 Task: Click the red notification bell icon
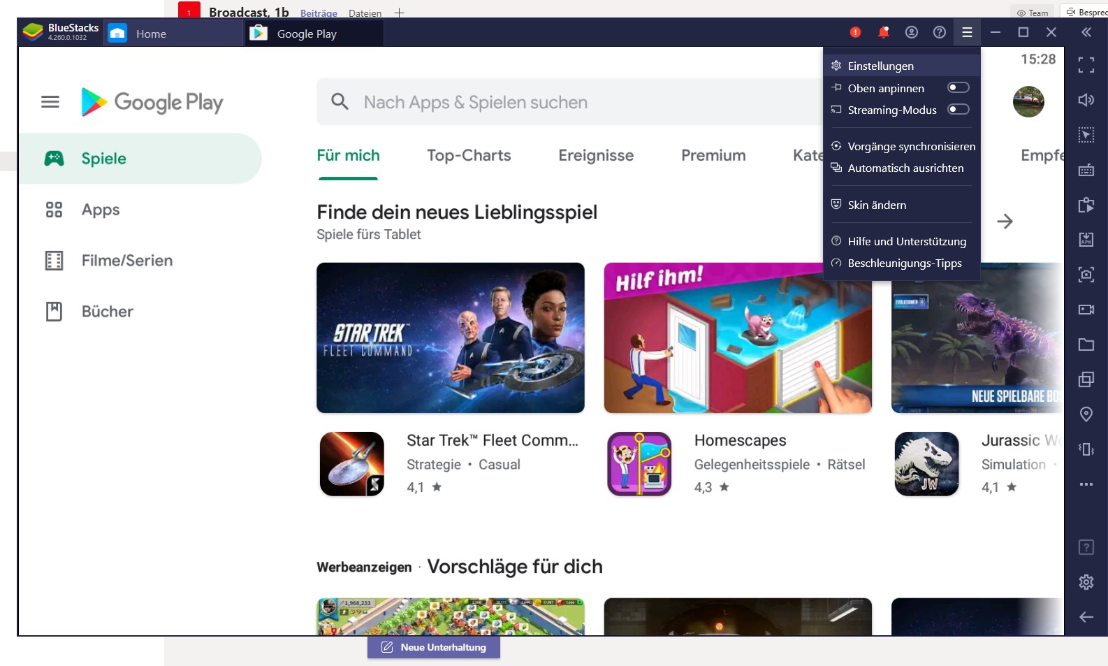pos(884,32)
